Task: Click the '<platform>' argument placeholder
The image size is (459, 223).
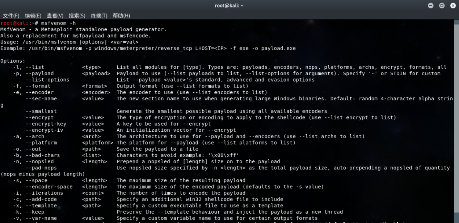Action: [98, 143]
